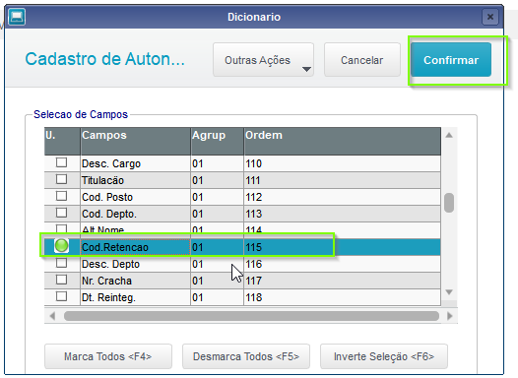Click the Campos column header
Image resolution: width=518 pixels, height=378 pixels.
136,141
